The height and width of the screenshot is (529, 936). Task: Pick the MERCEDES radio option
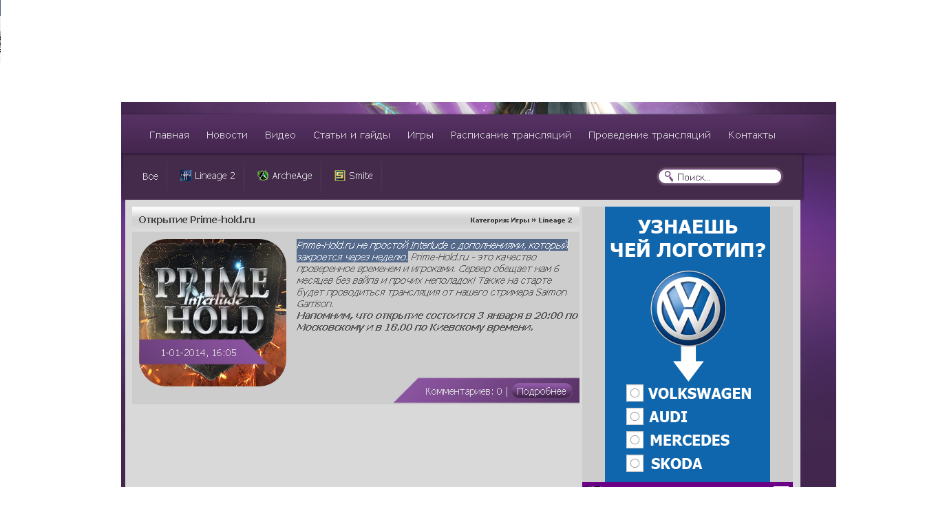click(x=635, y=440)
